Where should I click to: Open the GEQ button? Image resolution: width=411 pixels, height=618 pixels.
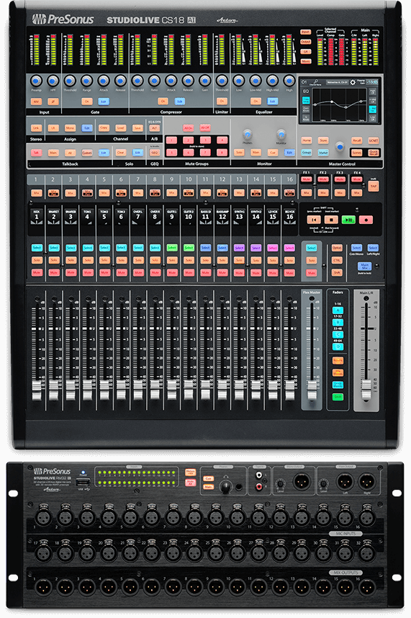coord(154,153)
